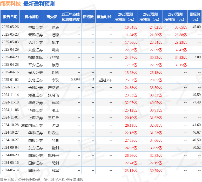
Task: Select the 覆盖时长 column header
Action: click(x=104, y=17)
